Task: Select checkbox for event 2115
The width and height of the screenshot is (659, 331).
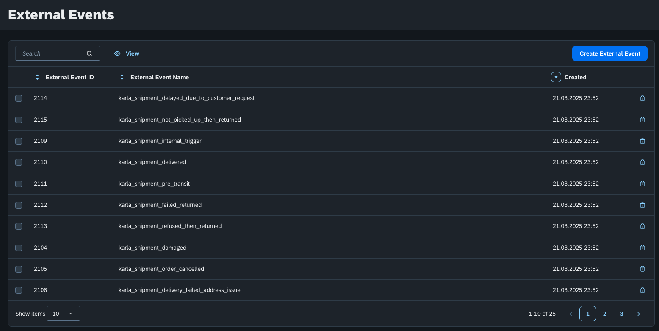Action: pos(19,120)
